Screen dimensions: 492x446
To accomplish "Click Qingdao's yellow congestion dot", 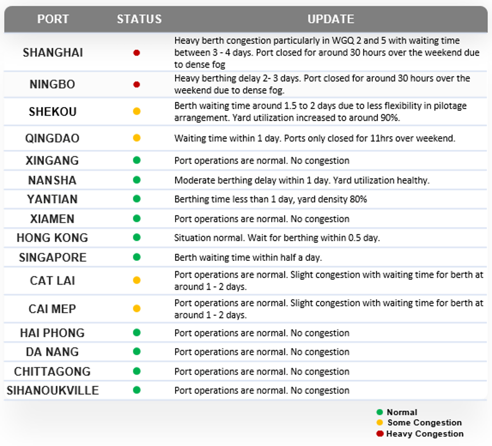I will [136, 138].
